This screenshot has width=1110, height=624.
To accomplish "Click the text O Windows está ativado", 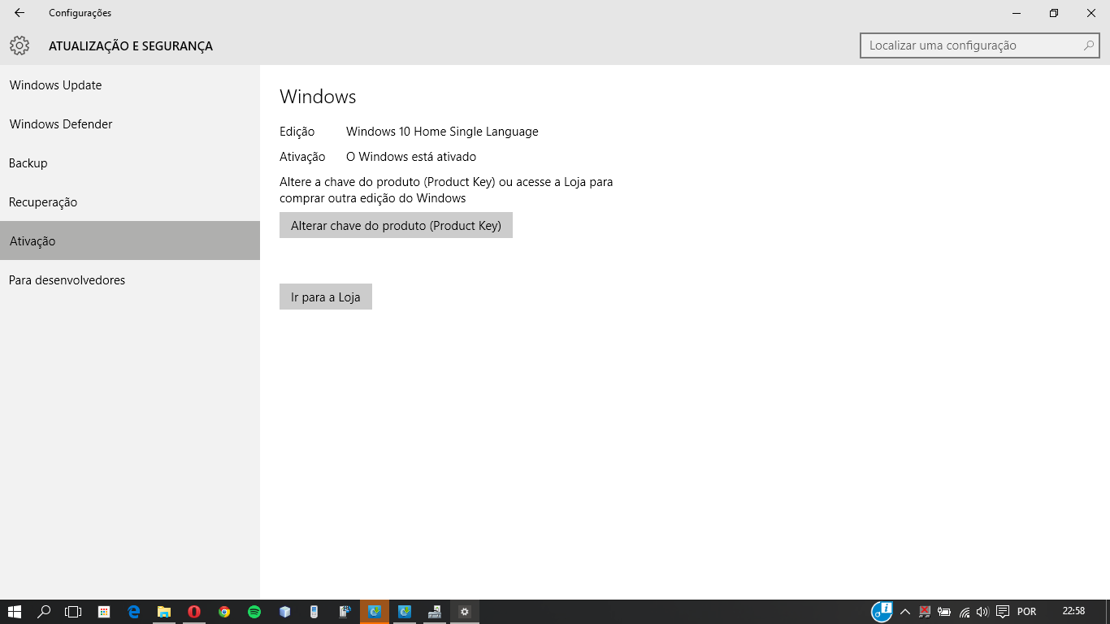I will click(x=411, y=157).
